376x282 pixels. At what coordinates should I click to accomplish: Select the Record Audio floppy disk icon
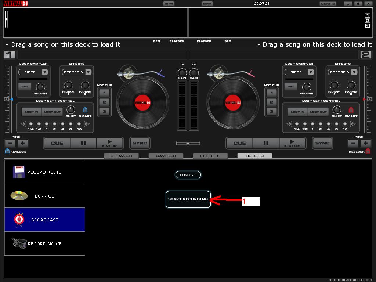pos(19,172)
